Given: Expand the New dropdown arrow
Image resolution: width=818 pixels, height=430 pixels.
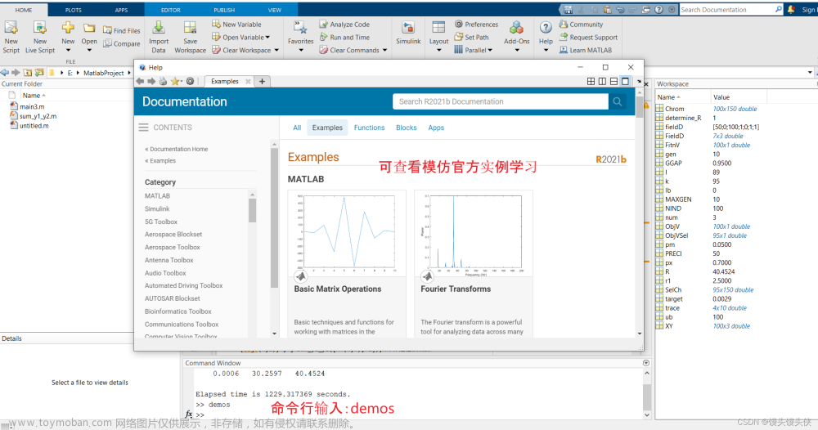Looking at the screenshot, I should coord(68,51).
